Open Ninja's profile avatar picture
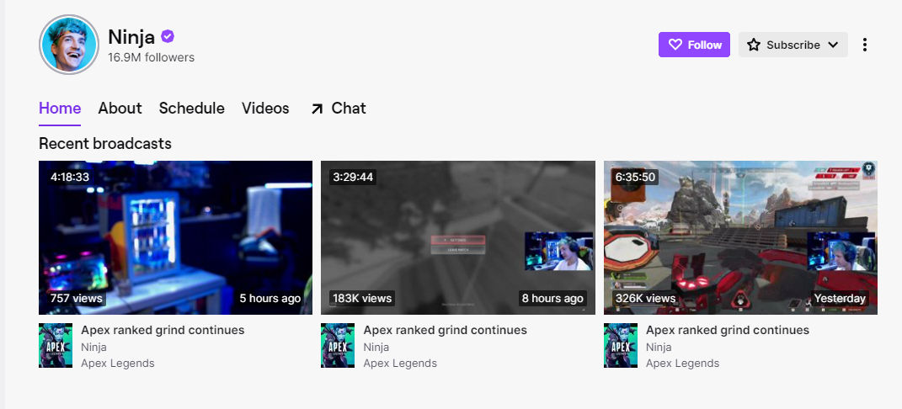The image size is (902, 409). (x=69, y=45)
